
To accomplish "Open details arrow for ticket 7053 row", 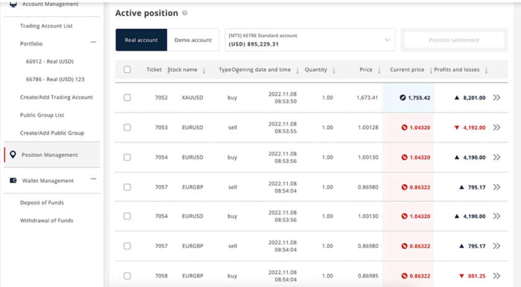I will 496,128.
